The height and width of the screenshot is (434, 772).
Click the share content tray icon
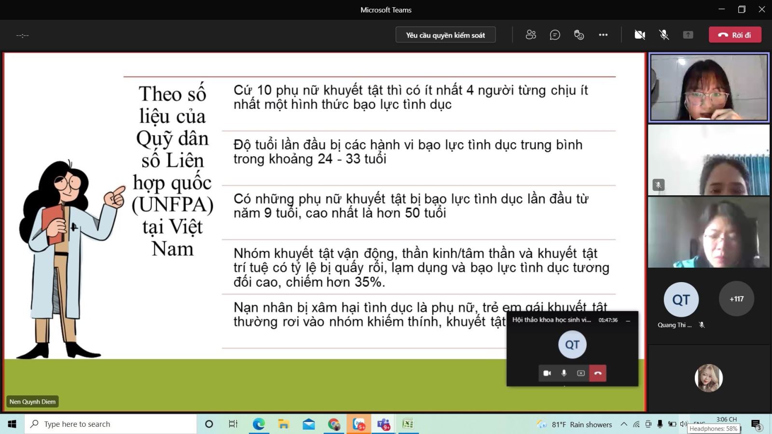click(688, 35)
